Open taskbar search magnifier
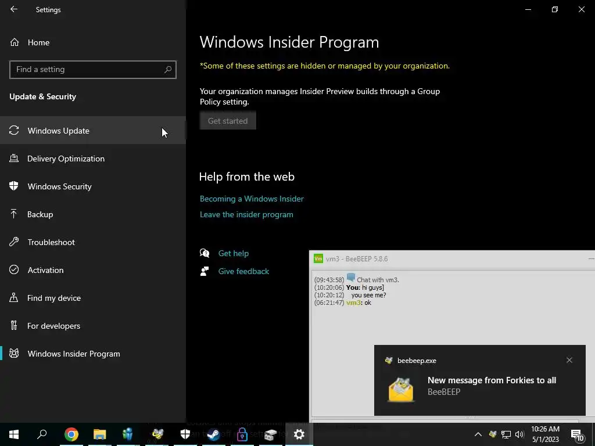 (42, 434)
